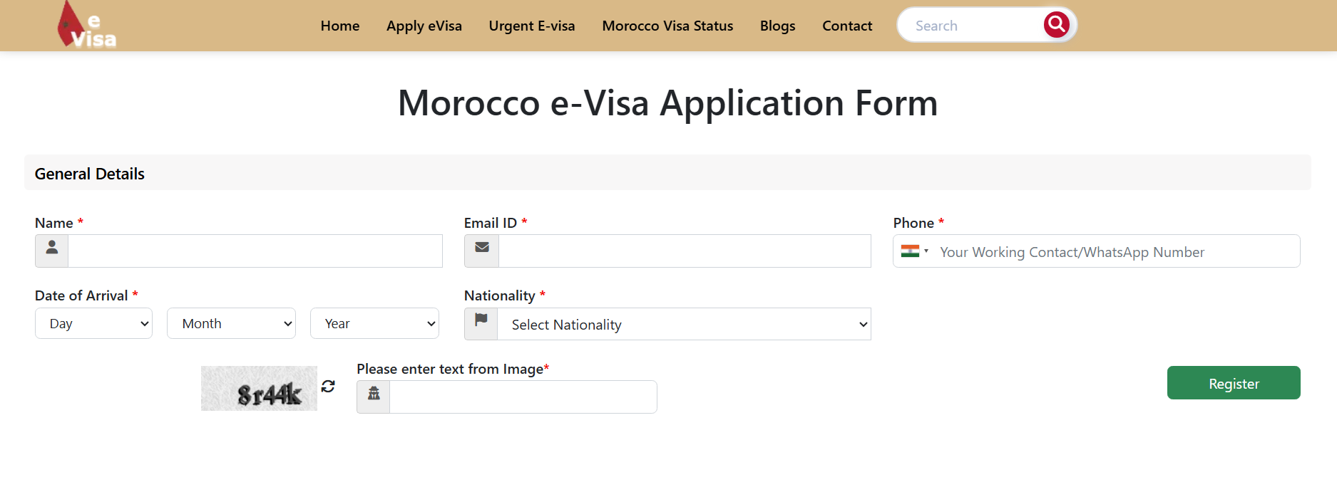Open the Day dropdown for arrival date
1337x477 pixels.
tap(93, 323)
